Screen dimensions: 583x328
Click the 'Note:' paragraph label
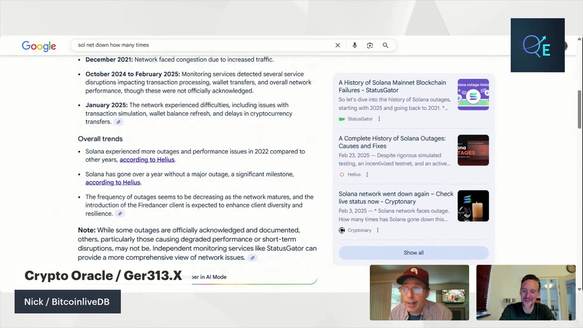pyautogui.click(x=87, y=231)
